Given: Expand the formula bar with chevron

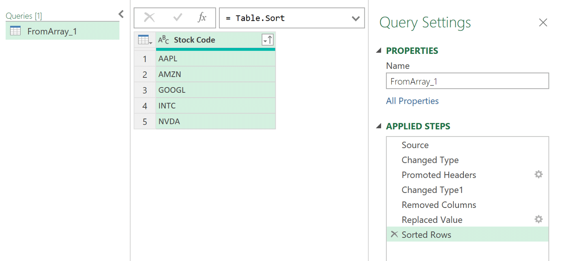Looking at the screenshot, I should 356,18.
